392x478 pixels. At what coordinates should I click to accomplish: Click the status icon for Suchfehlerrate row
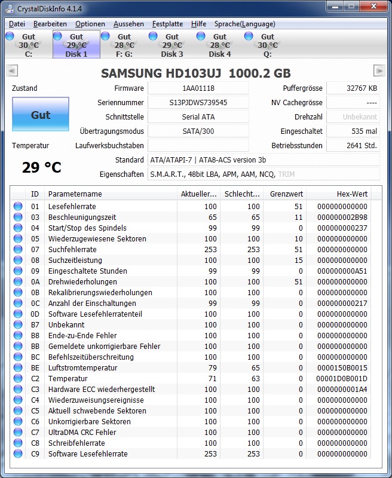(x=18, y=249)
